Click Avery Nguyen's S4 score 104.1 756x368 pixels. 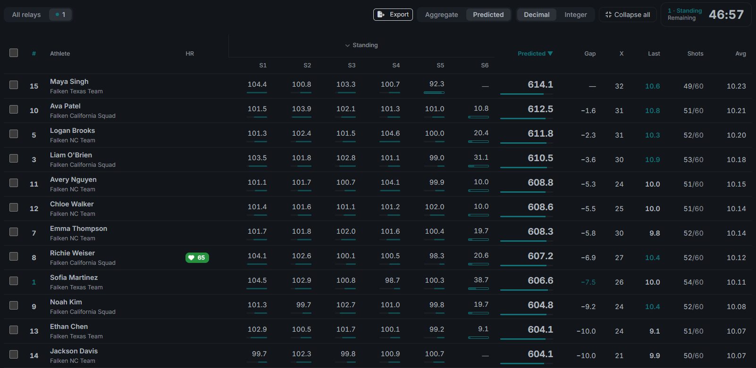[x=390, y=182]
